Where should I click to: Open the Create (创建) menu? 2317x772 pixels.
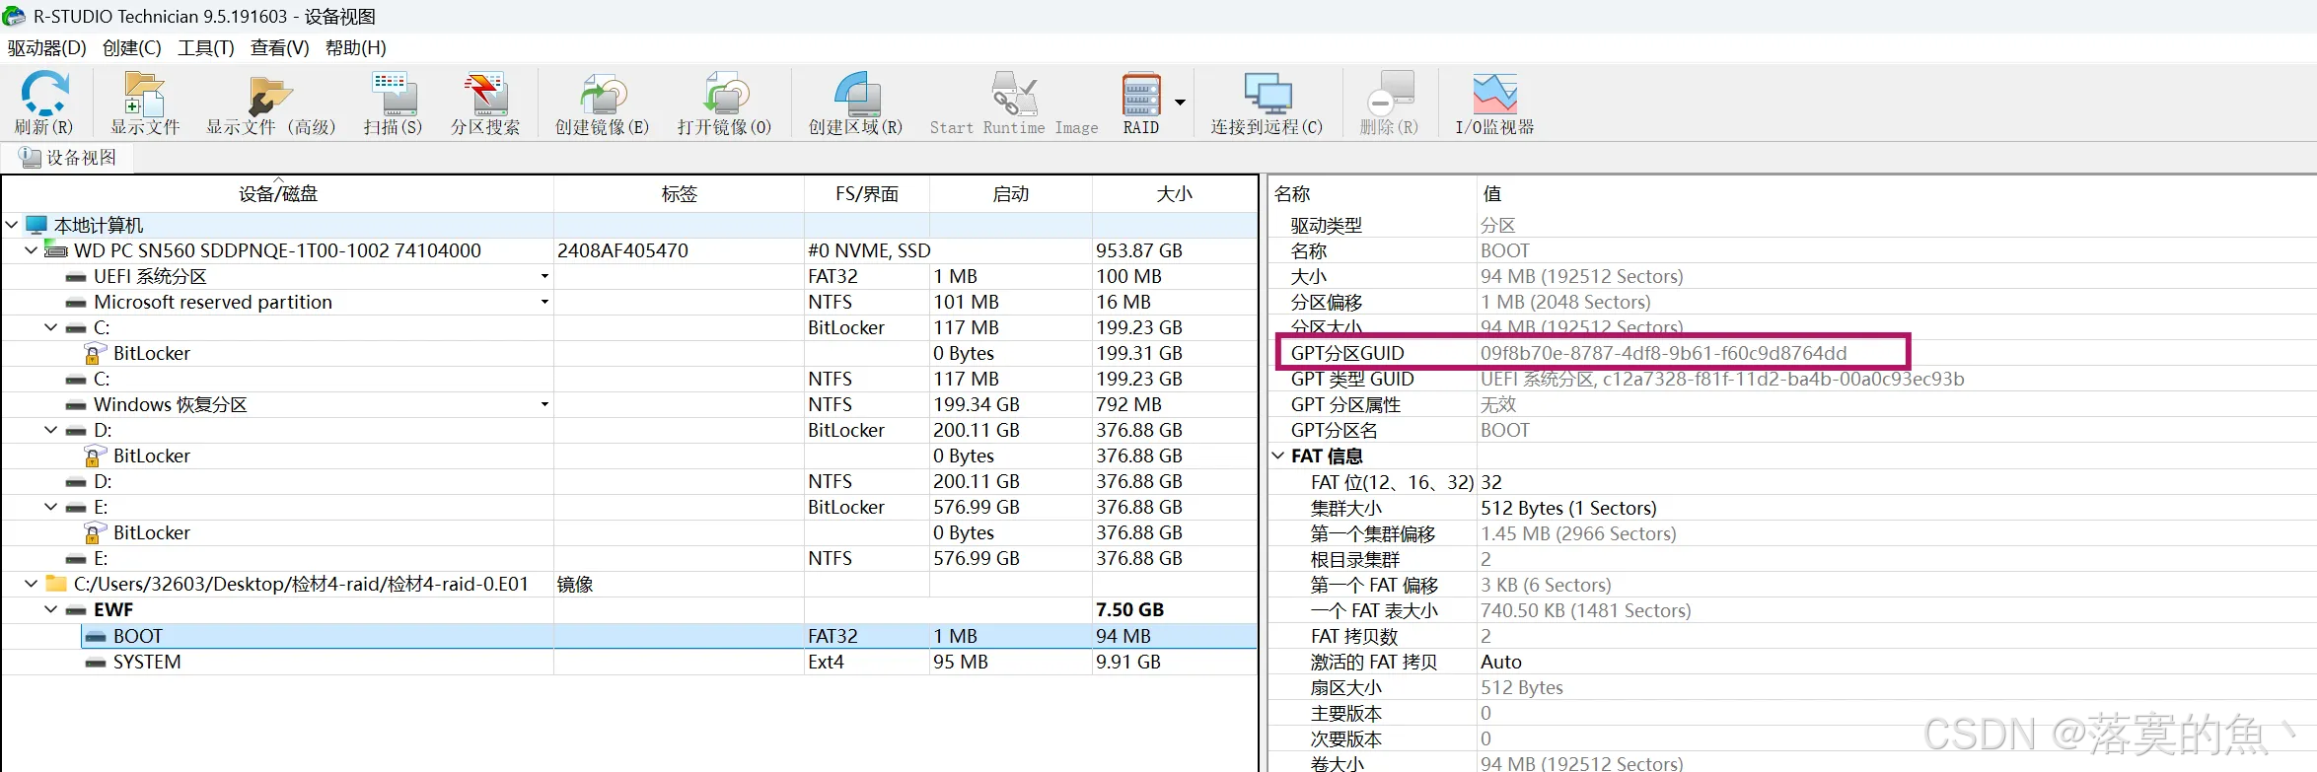[132, 47]
